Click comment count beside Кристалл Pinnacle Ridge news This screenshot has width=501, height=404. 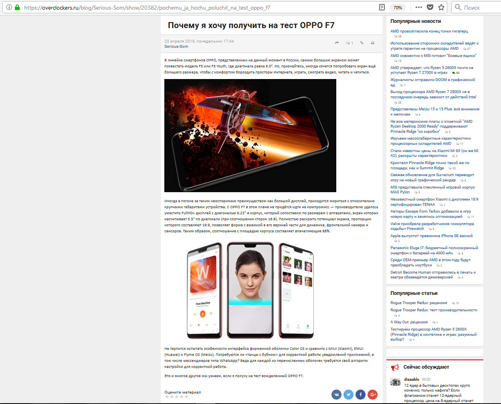[x=452, y=169]
